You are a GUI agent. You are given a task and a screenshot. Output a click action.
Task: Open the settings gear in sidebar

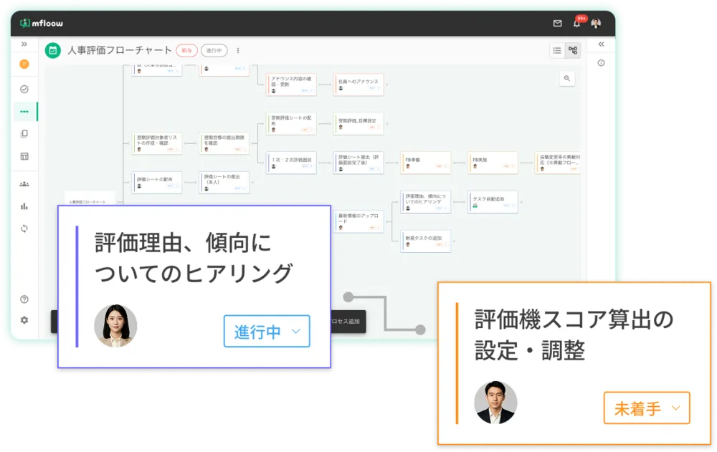[24, 320]
